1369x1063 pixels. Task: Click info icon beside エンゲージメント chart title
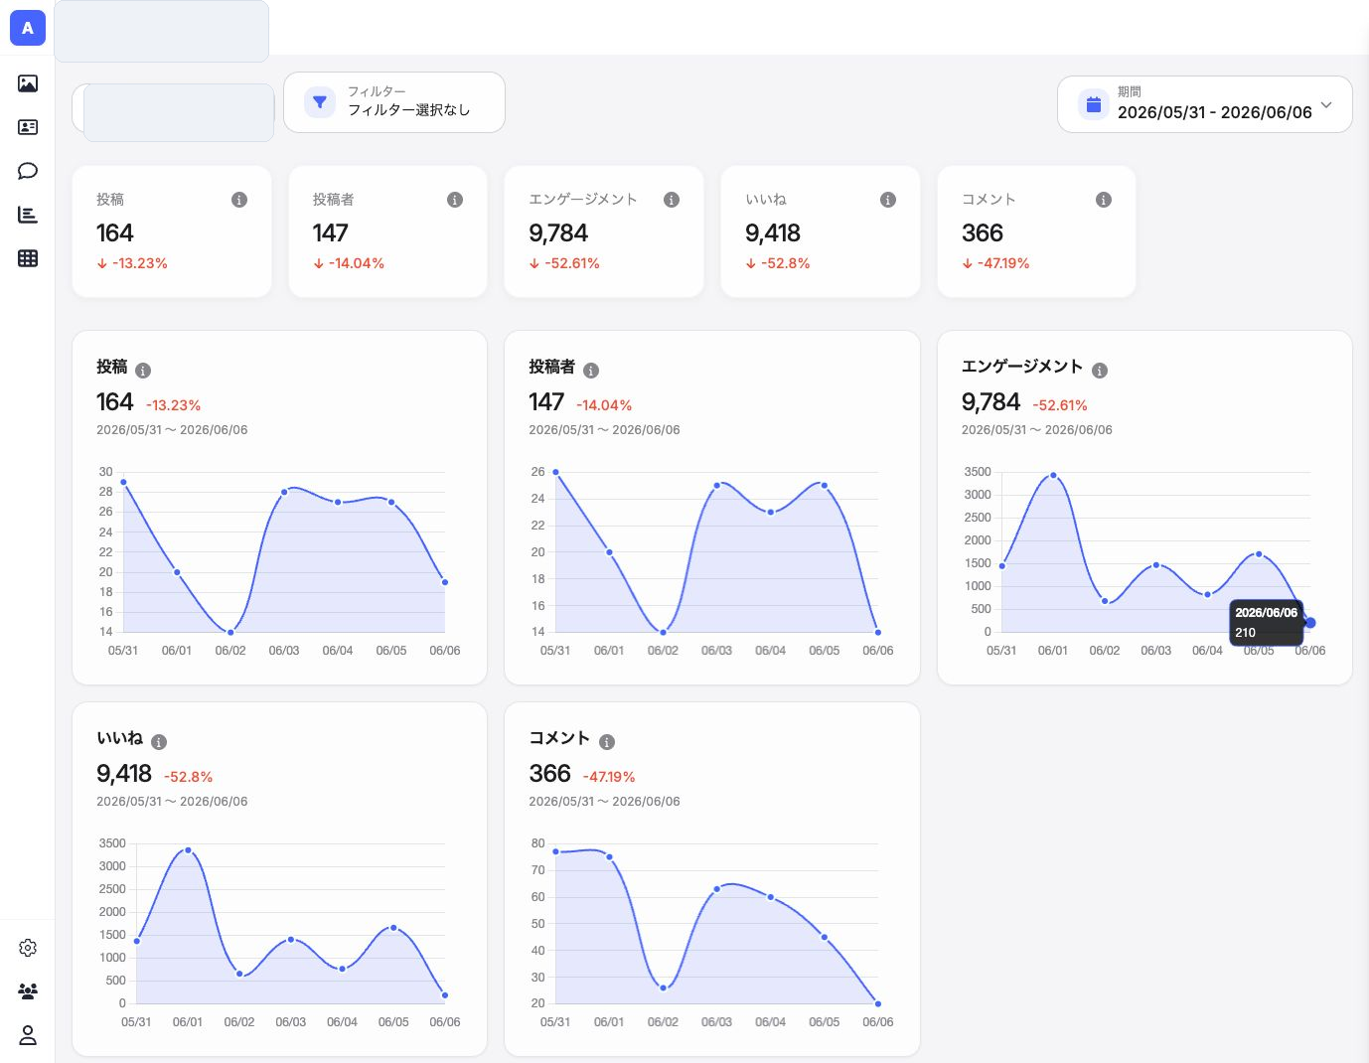pyautogui.click(x=1100, y=371)
